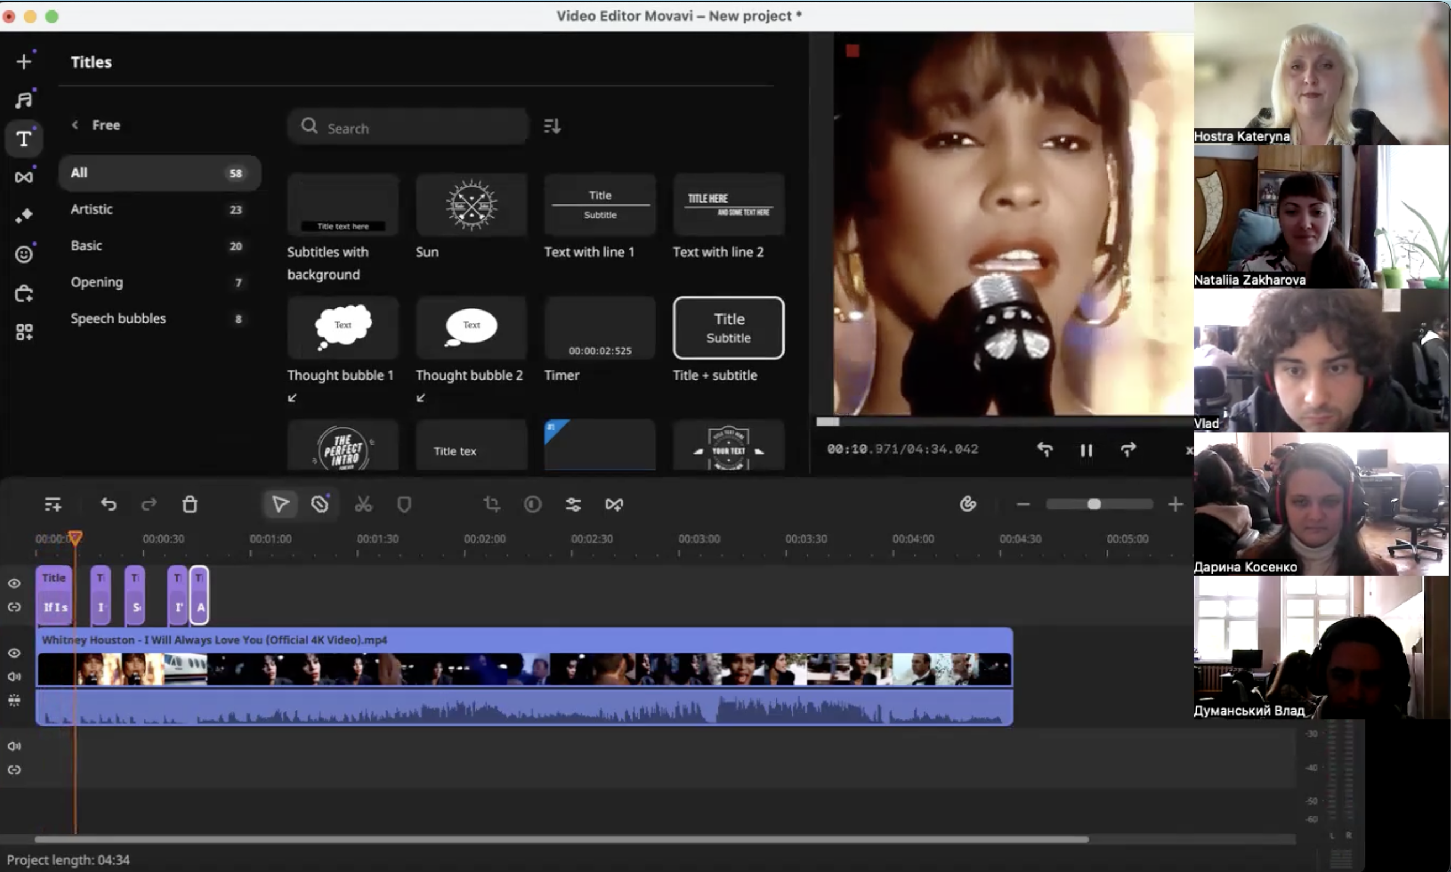Select the All titles category

(x=159, y=173)
